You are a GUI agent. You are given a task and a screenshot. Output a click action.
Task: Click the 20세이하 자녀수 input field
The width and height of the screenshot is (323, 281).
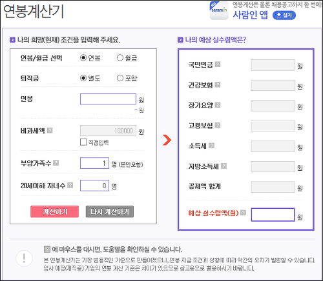[x=94, y=186]
